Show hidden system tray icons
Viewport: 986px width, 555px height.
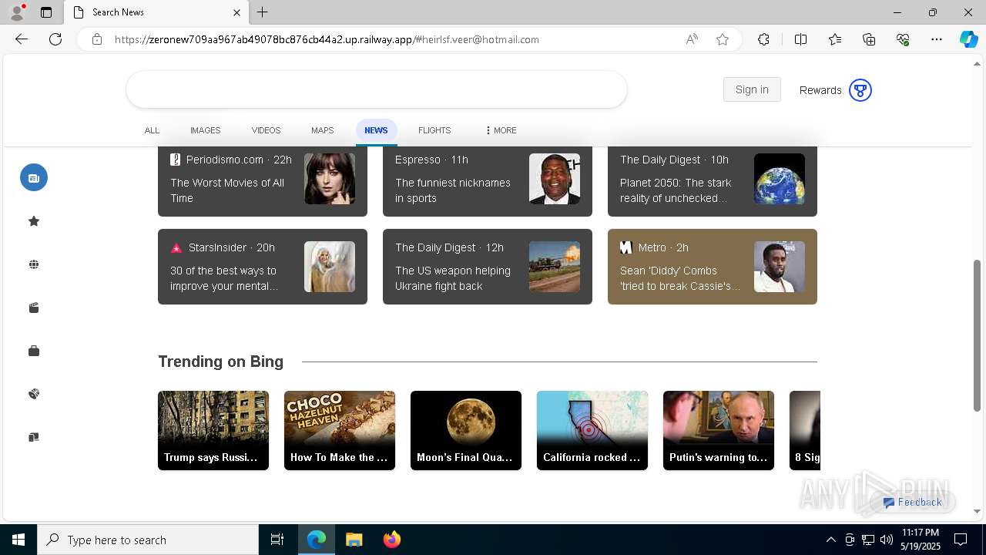coord(830,540)
